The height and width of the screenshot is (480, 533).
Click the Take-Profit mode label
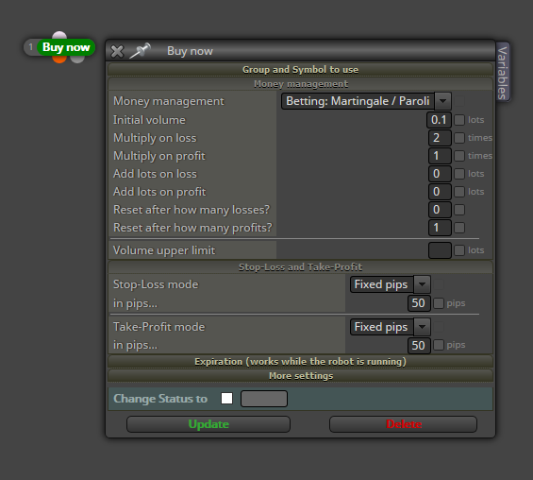[x=159, y=327]
